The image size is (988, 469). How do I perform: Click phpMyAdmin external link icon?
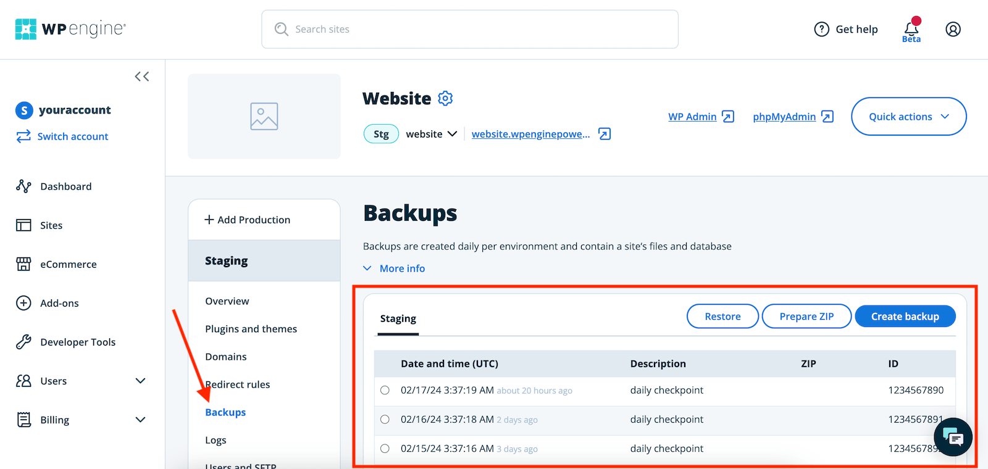pos(827,117)
